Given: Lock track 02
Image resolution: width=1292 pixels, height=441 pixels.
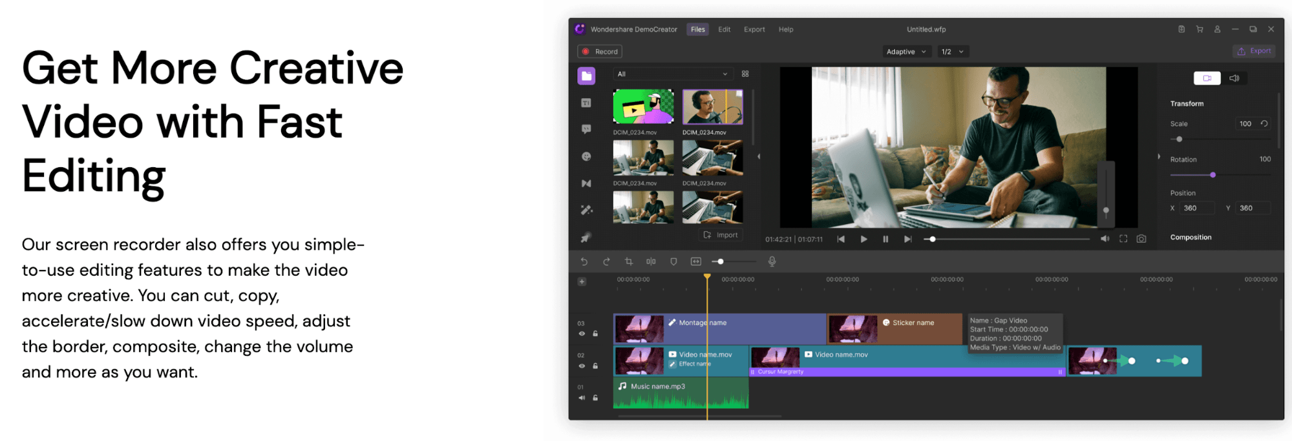Looking at the screenshot, I should tap(595, 366).
